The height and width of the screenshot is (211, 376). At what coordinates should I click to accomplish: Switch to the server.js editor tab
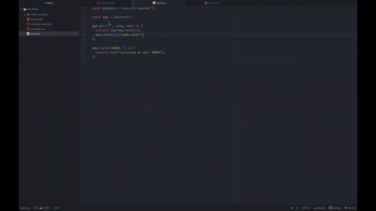click(159, 3)
